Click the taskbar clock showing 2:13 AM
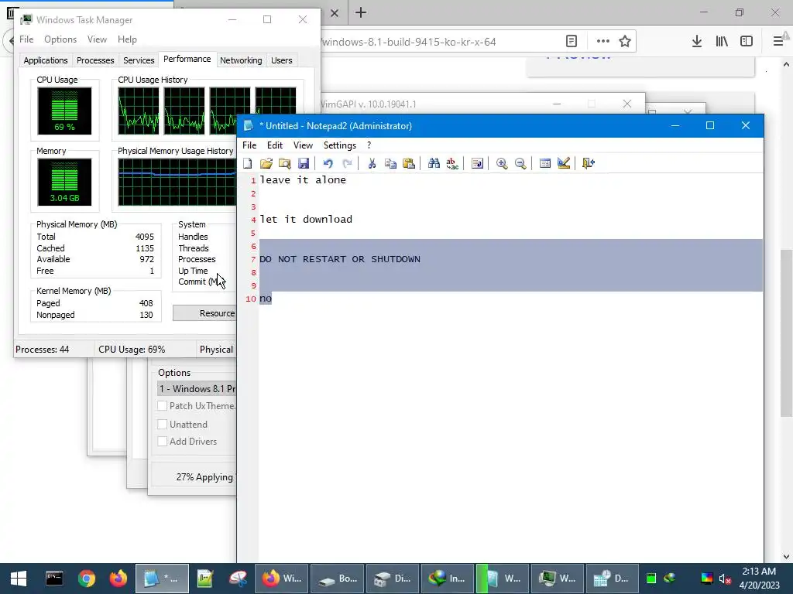Image resolution: width=793 pixels, height=594 pixels. click(759, 579)
